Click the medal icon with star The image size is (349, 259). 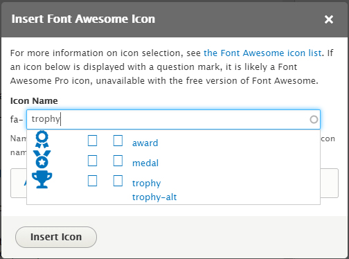click(42, 159)
